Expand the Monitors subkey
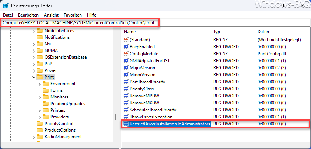This screenshot has width=311, height=149. 40,97
